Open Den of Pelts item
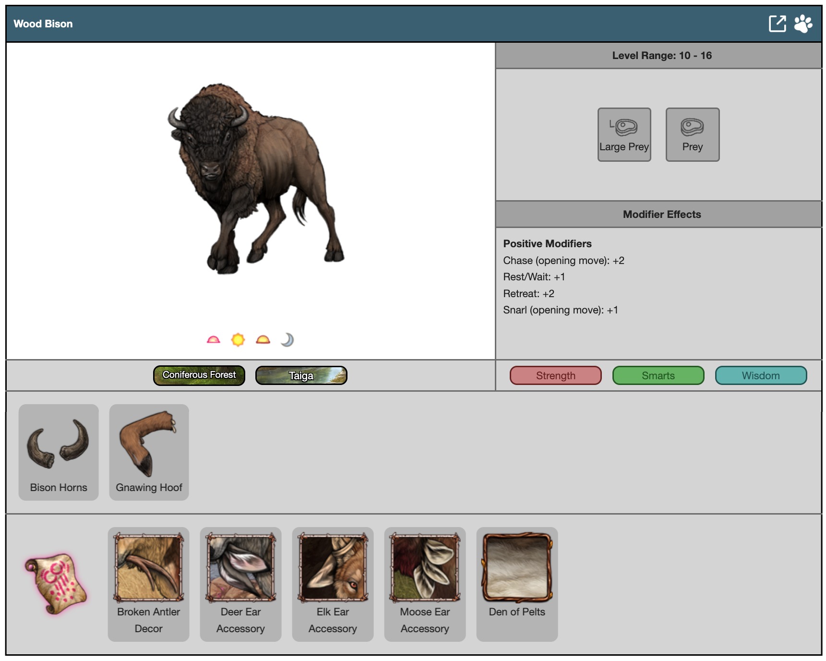 click(x=517, y=584)
